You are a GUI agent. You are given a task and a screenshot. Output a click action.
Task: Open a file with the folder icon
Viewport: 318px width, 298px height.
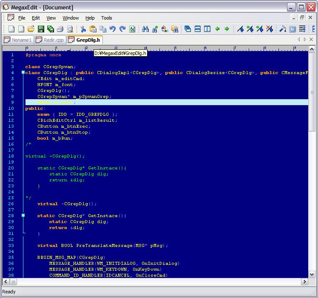[x=31, y=29]
